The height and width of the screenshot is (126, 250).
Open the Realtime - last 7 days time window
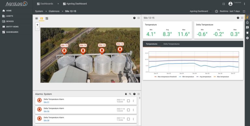pos(228,11)
